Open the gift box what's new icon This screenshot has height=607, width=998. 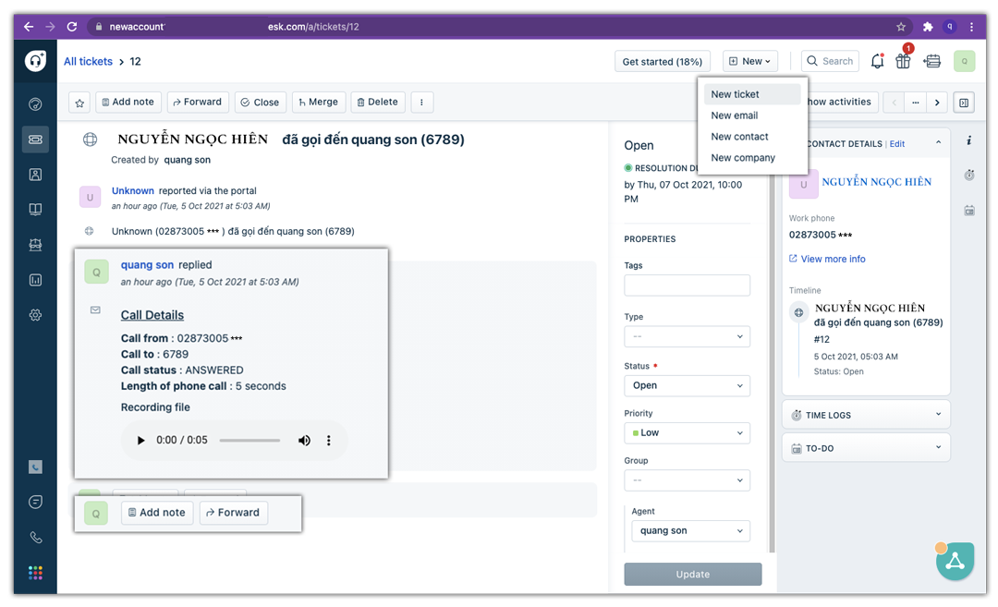tap(903, 61)
